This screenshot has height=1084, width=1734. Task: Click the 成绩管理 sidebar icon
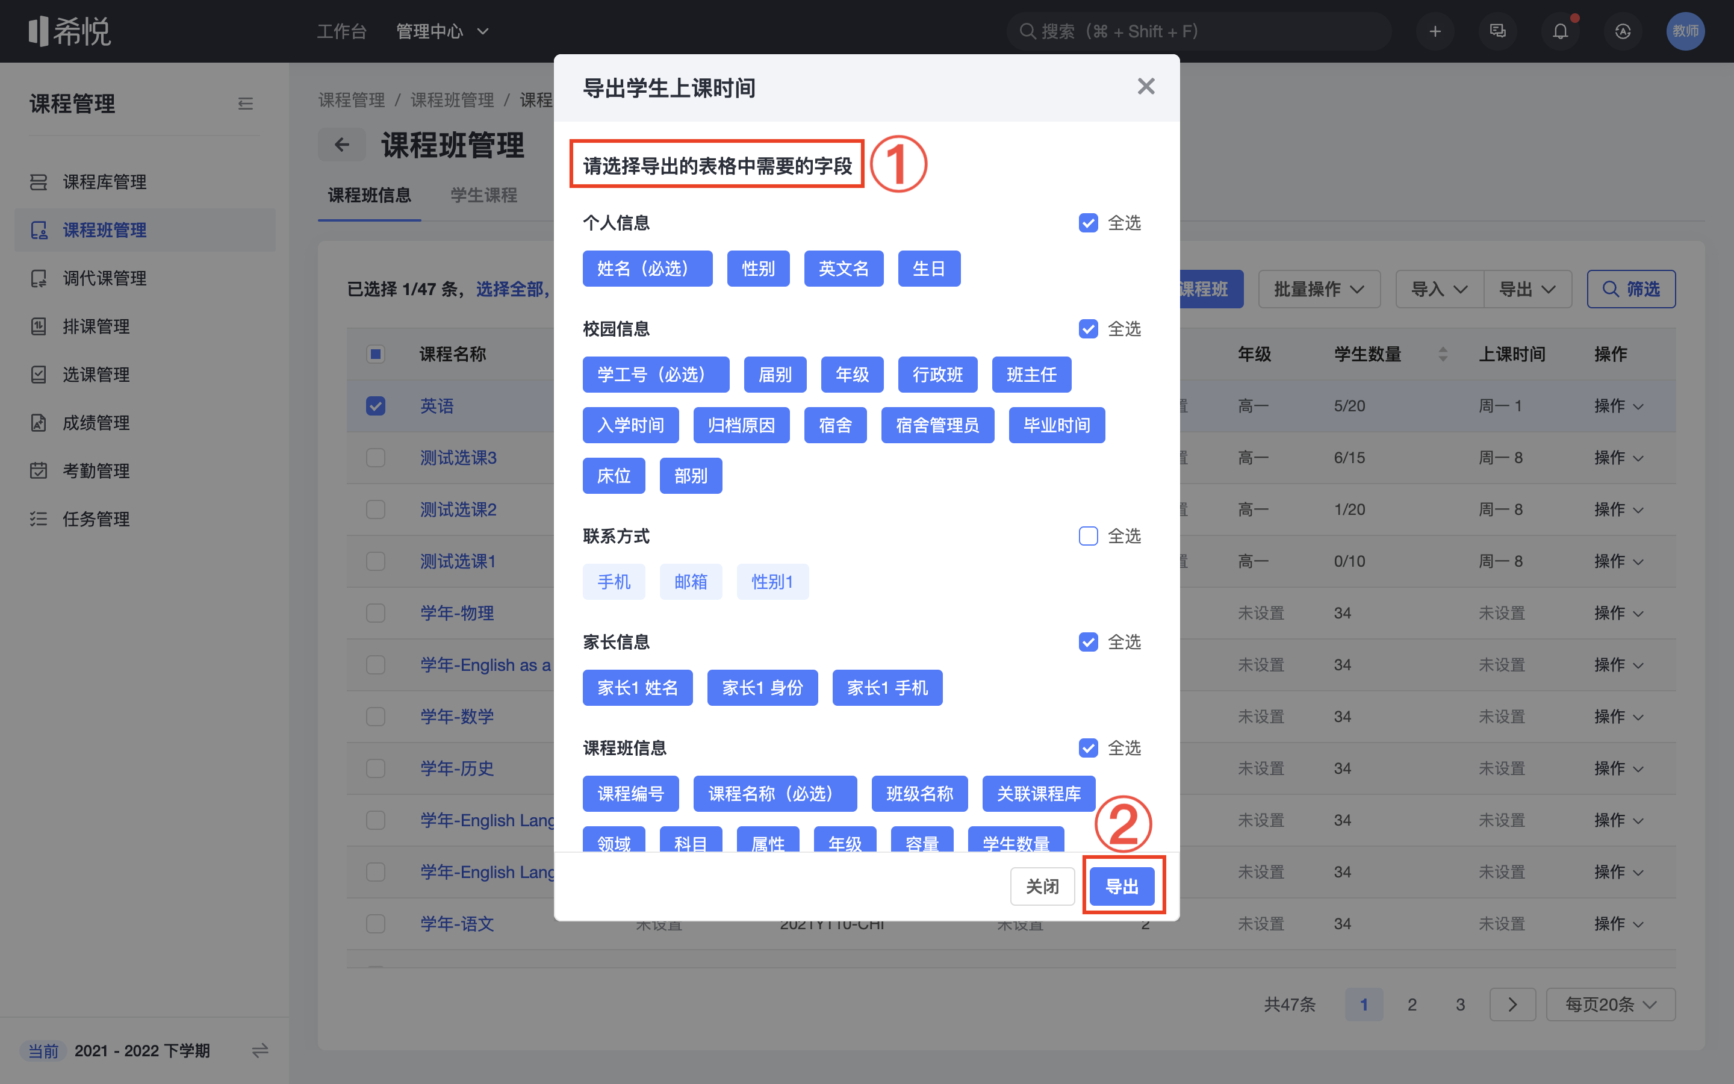[39, 423]
